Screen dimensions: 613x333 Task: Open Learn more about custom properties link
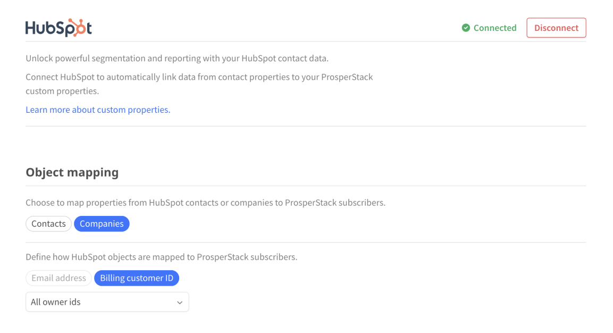click(x=98, y=110)
